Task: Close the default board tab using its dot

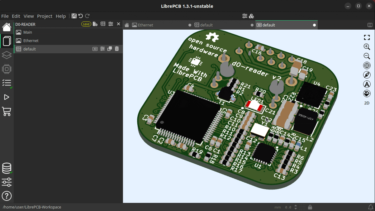Action: (252, 25)
